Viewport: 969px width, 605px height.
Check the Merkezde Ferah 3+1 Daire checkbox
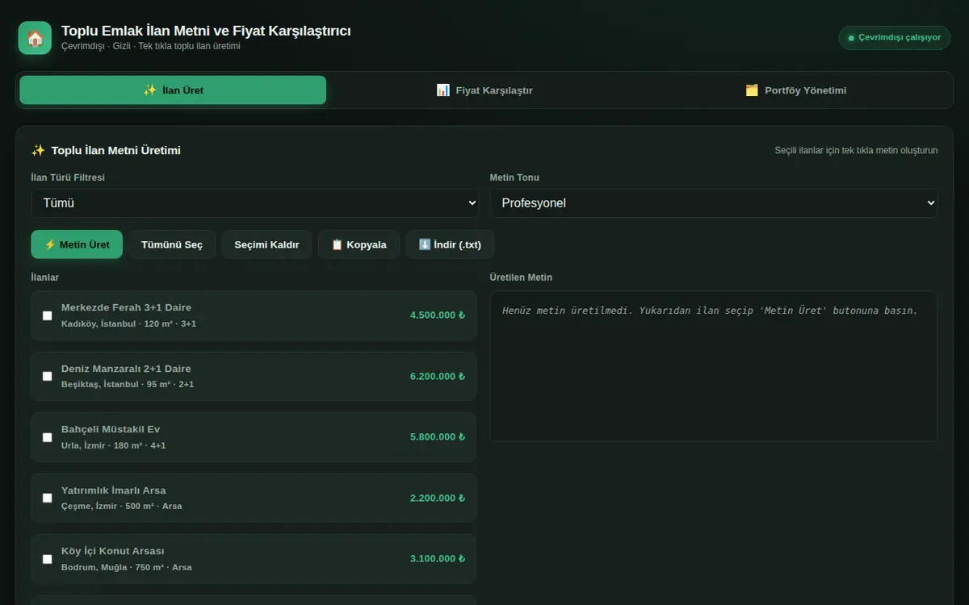[48, 315]
